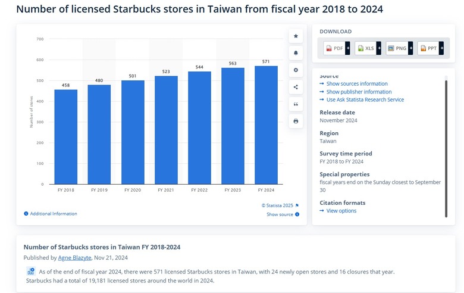
Task: Click the info panel vertical scrollbar
Action: [x=446, y=148]
